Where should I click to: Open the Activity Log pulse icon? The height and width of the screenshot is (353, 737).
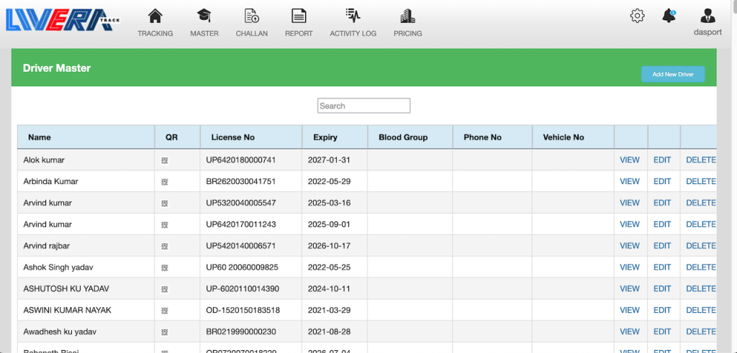(353, 16)
